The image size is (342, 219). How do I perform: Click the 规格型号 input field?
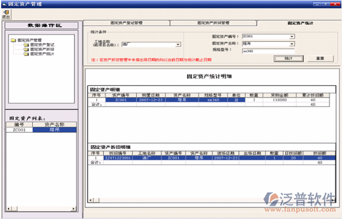pos(268,51)
